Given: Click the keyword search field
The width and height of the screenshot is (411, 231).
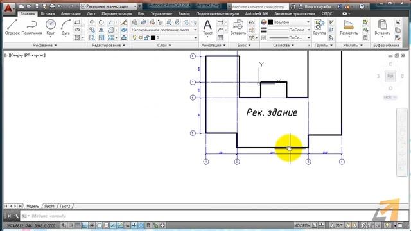Looking at the screenshot, I should pos(260,6).
